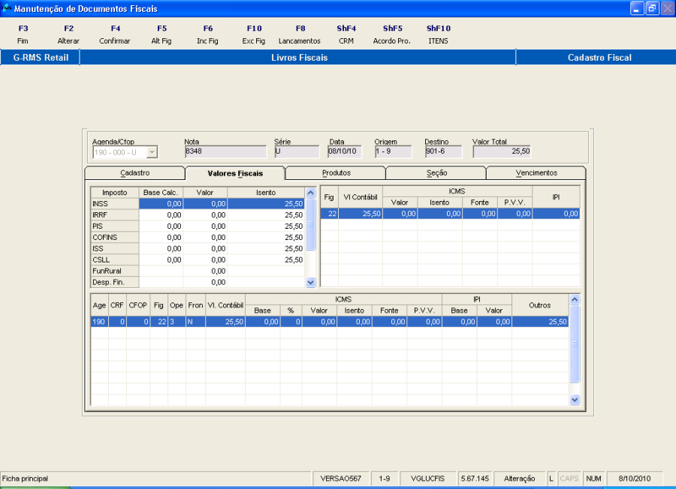Click the Outros column header
Screen dimensions: 676x489
[x=540, y=305]
